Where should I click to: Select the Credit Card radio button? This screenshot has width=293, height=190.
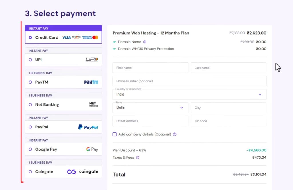[30, 37]
